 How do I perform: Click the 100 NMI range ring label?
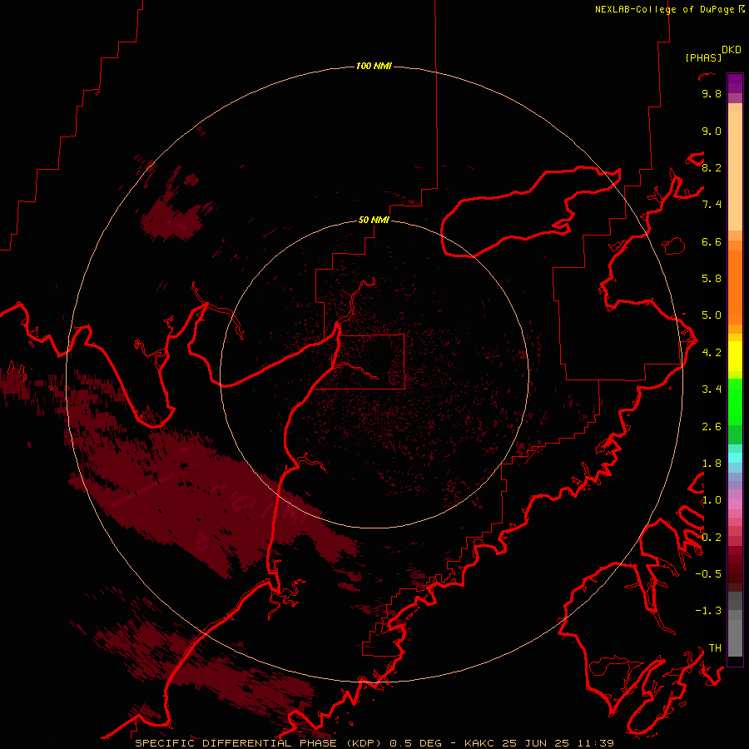[x=374, y=66]
